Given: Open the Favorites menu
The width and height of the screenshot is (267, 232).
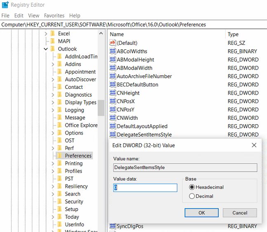Looking at the screenshot, I should [54, 16].
